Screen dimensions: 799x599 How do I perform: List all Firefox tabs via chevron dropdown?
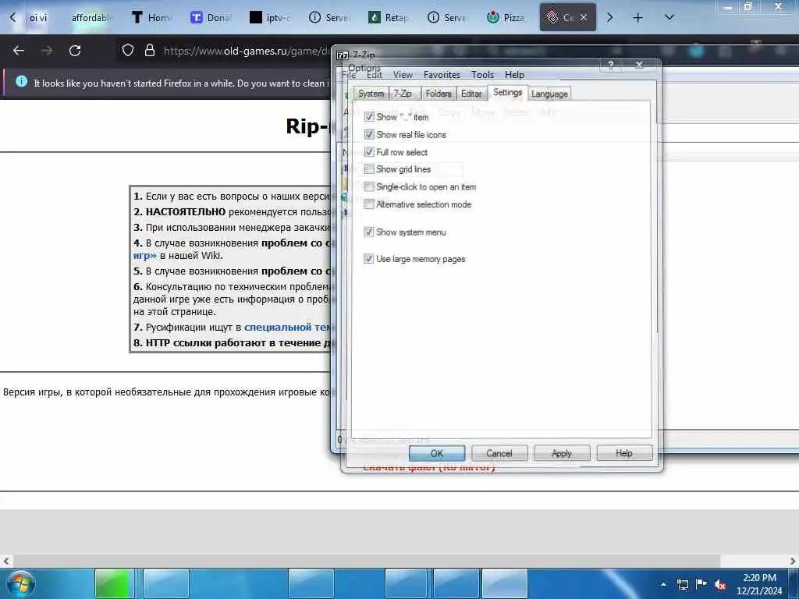[x=669, y=17]
